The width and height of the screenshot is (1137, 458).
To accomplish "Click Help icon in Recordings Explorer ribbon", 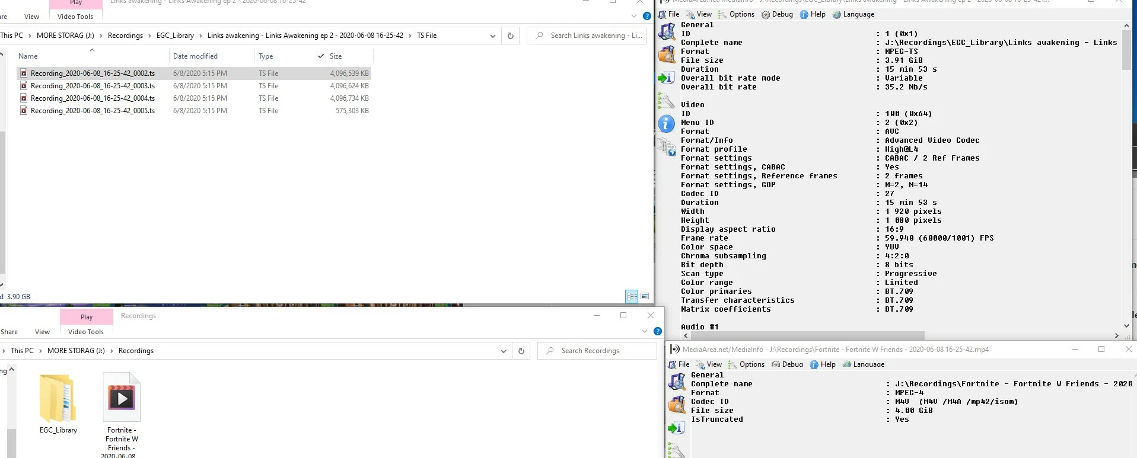I will (657, 331).
